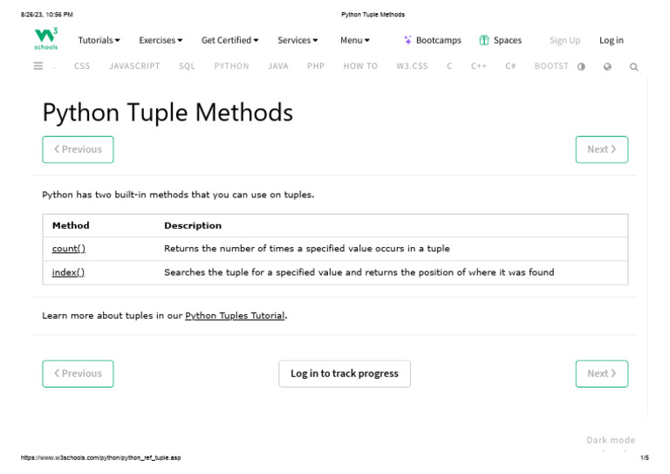The height and width of the screenshot is (474, 670).
Task: Click the top Next button
Action: 601,149
